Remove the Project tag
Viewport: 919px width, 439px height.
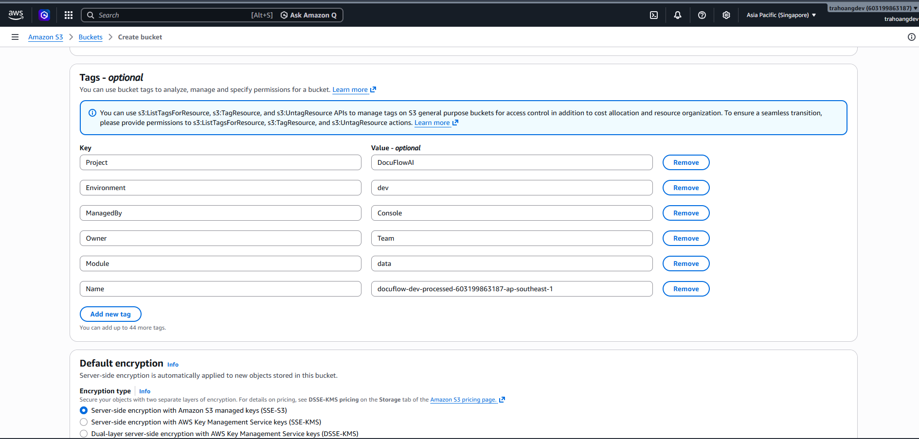686,162
